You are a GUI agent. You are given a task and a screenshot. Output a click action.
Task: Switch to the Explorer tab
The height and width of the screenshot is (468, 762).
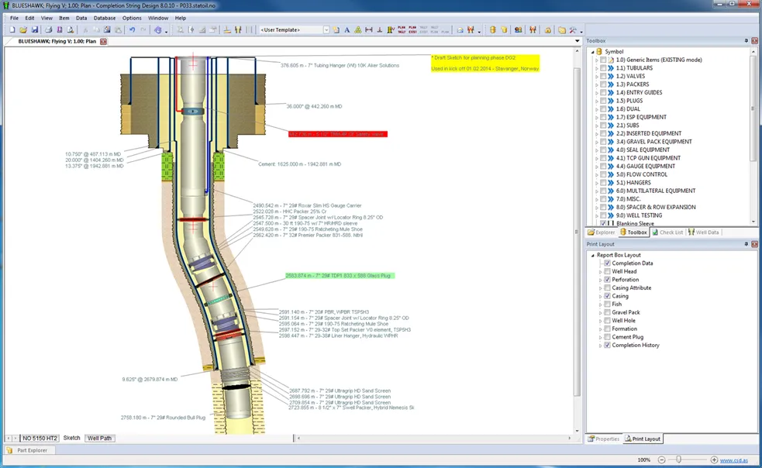(602, 232)
